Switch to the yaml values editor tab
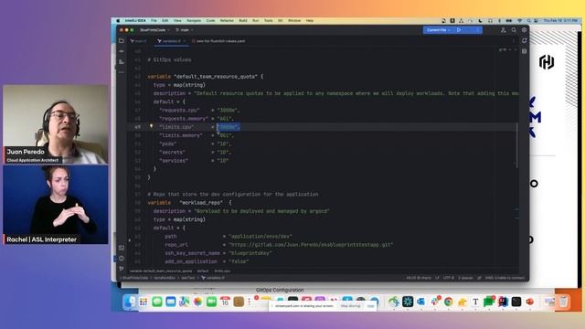585x329 pixels. (218, 41)
